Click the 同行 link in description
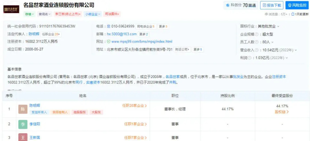The height and width of the screenshot is (141, 310). [x=79, y=82]
